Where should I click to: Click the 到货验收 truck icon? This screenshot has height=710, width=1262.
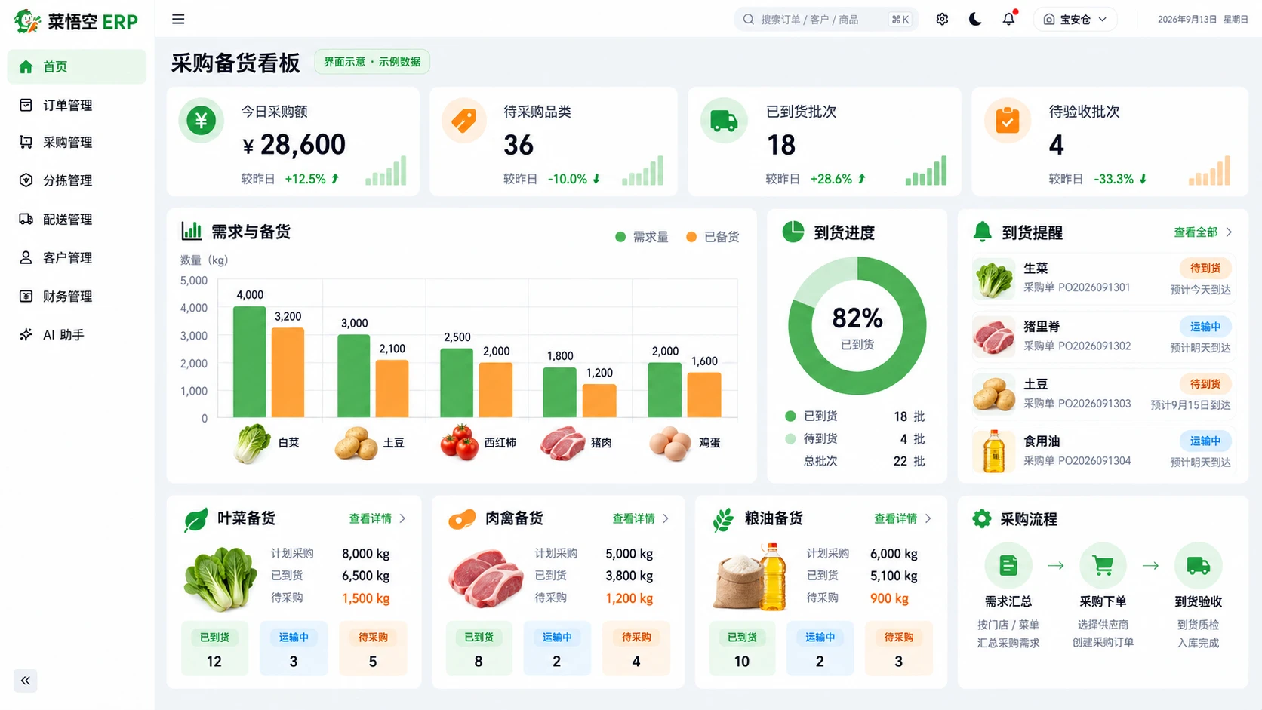(1199, 566)
